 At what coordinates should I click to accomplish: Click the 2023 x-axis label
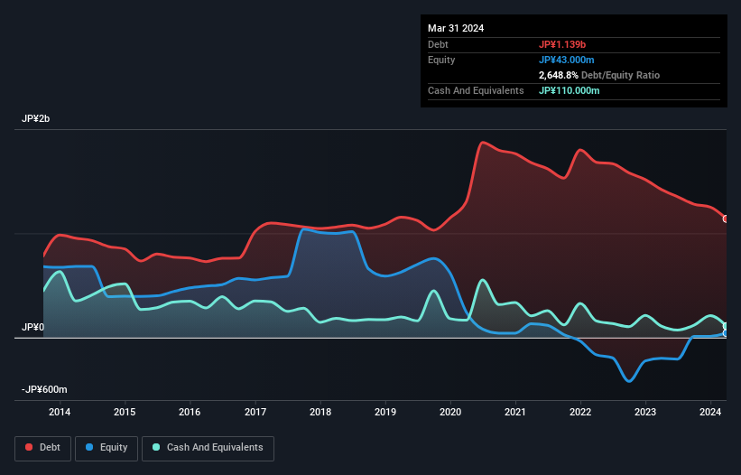pos(645,412)
